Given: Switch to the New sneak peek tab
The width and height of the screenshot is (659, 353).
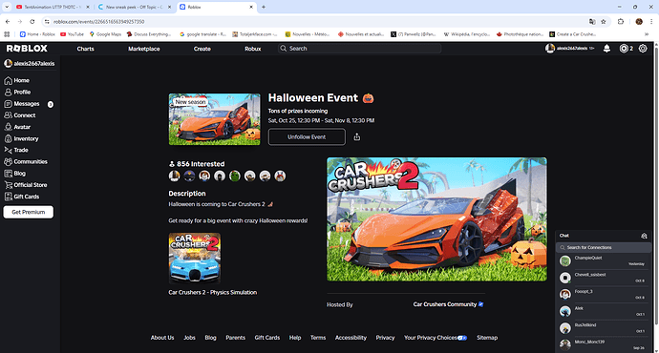Looking at the screenshot, I should (x=134, y=7).
